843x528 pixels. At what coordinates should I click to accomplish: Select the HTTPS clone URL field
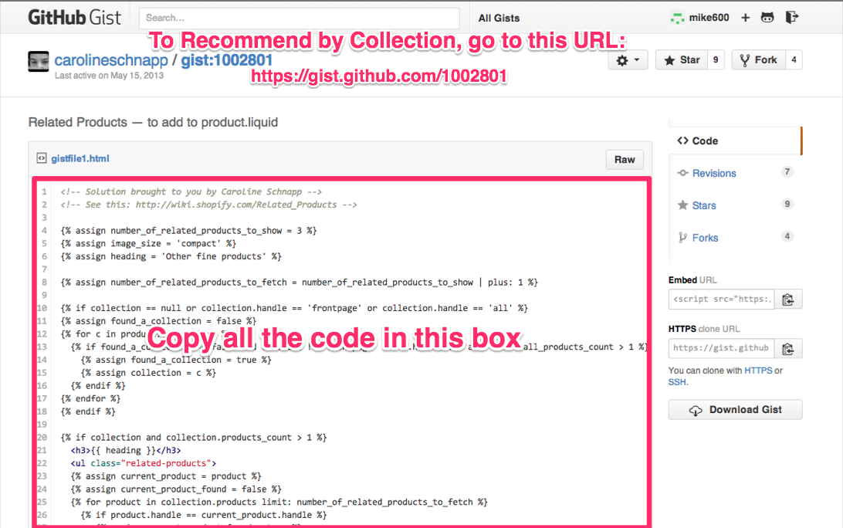tap(721, 348)
